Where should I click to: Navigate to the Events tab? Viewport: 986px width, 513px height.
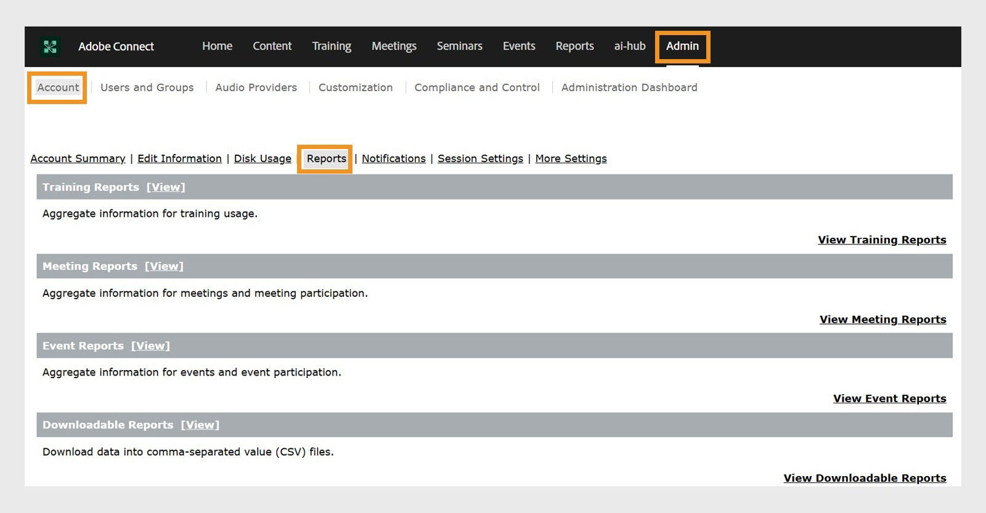(519, 46)
